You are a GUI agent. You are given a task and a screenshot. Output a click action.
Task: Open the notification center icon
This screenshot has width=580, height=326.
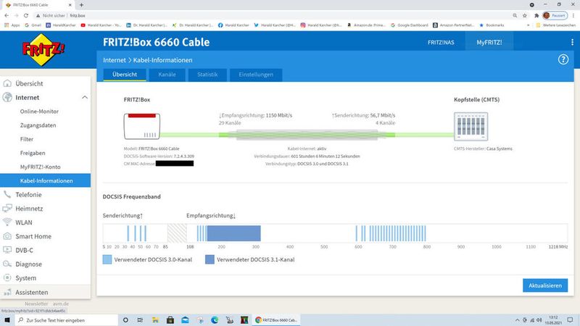(570, 320)
